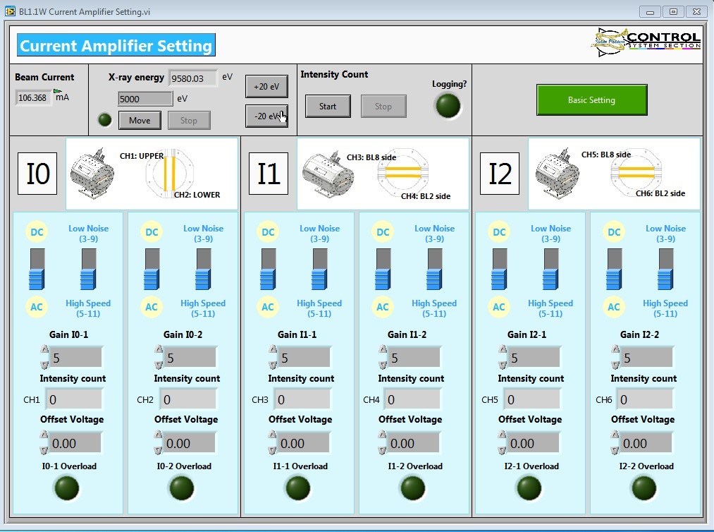Click the LED beside the Move button
The height and width of the screenshot is (532, 714).
[x=105, y=120]
